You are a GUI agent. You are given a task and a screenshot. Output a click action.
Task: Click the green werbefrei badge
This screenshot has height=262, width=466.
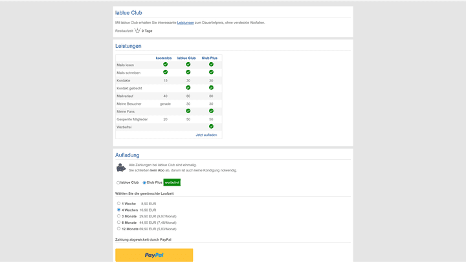click(x=172, y=182)
